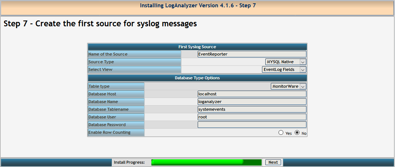Click the Database User field containing root
395x167 pixels.
pos(252,117)
